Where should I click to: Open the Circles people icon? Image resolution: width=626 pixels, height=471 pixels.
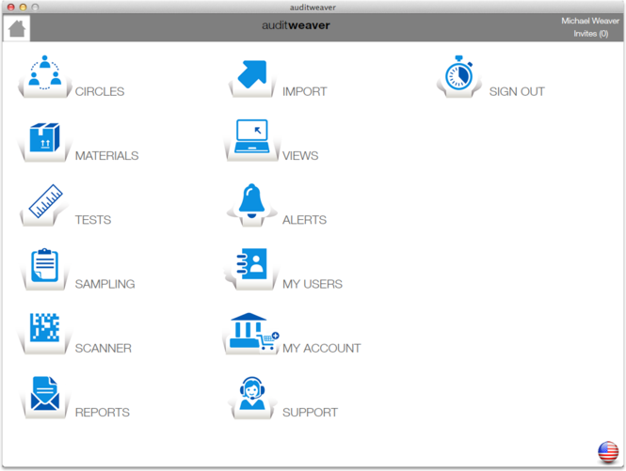pyautogui.click(x=44, y=74)
